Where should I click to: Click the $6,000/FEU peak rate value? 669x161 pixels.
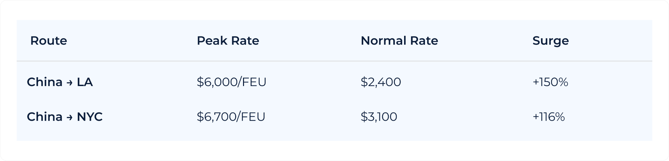[232, 82]
